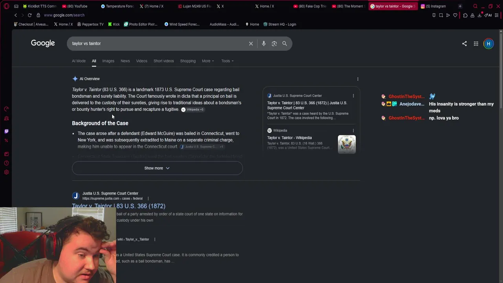Open the browser profile icon
Screen dimensions: 503x283
pos(472,15)
